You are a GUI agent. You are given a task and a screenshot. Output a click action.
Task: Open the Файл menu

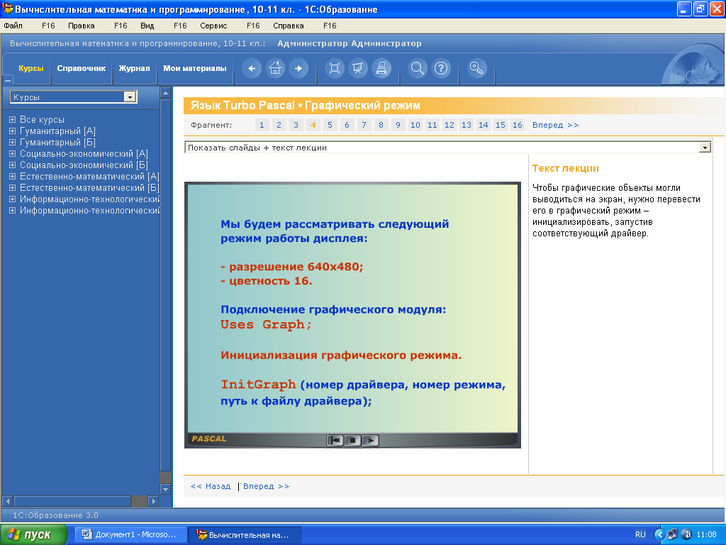[x=13, y=26]
